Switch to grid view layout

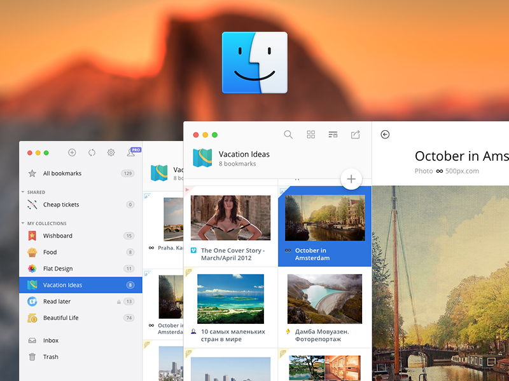point(310,135)
